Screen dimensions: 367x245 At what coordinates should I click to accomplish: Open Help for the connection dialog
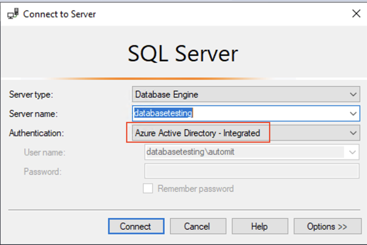coord(260,226)
